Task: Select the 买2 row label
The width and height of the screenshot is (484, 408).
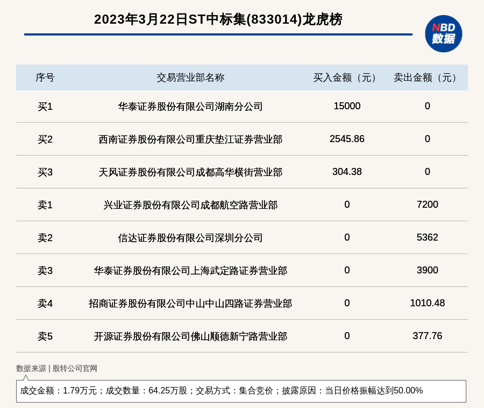Action: tap(45, 139)
